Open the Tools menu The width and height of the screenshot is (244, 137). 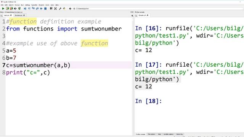click(47, 5)
